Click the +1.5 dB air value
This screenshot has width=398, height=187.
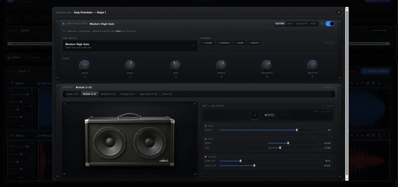click(x=327, y=148)
